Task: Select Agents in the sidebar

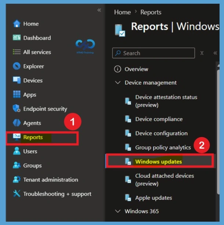Action: (32, 123)
